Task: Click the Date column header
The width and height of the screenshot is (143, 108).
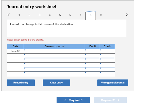Action: (15, 46)
